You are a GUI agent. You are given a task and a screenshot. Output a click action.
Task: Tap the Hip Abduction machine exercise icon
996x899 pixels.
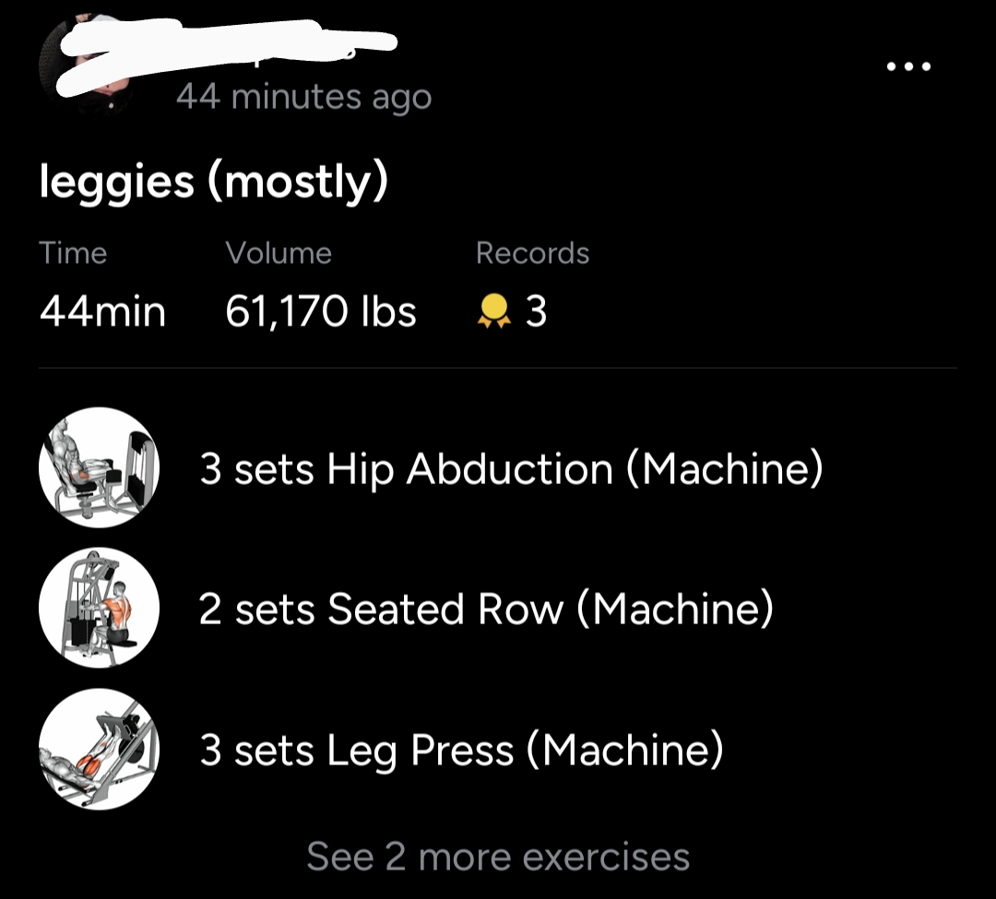99,467
